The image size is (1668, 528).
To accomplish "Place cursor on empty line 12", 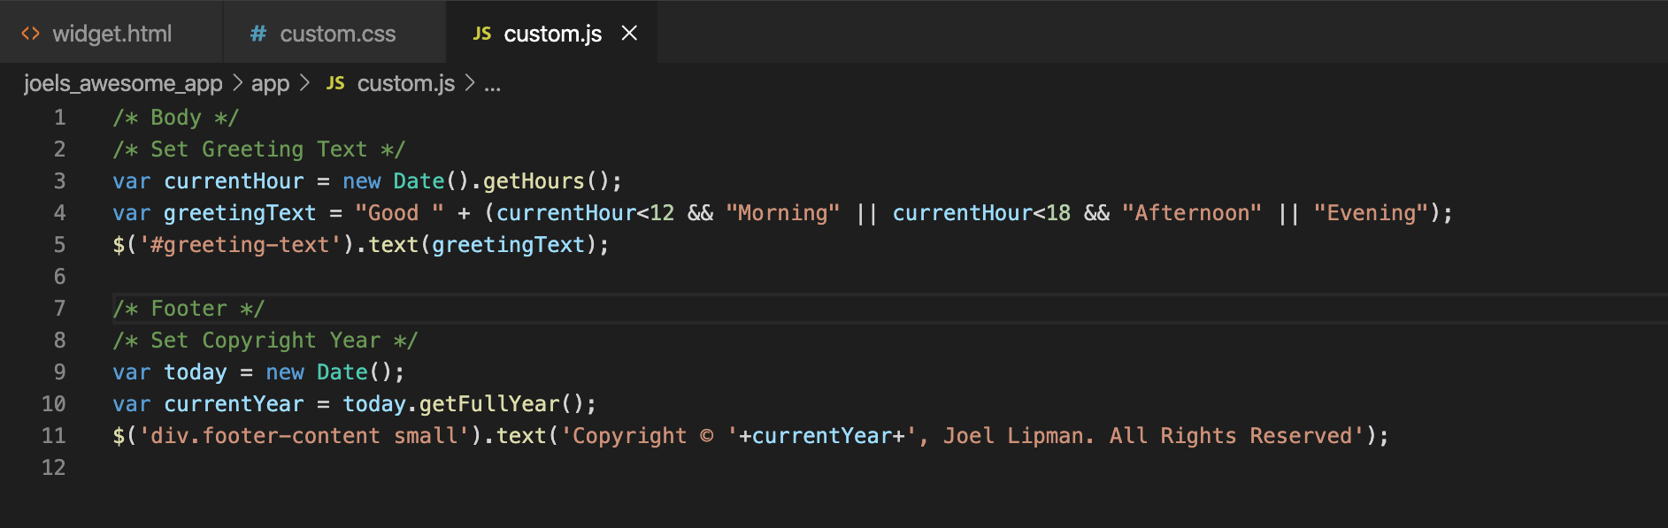I will [x=354, y=468].
